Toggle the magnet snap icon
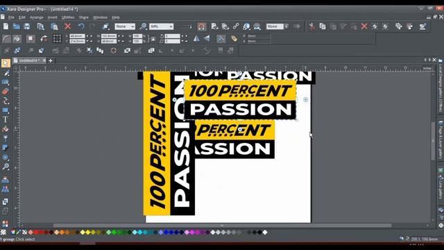 click(x=202, y=26)
